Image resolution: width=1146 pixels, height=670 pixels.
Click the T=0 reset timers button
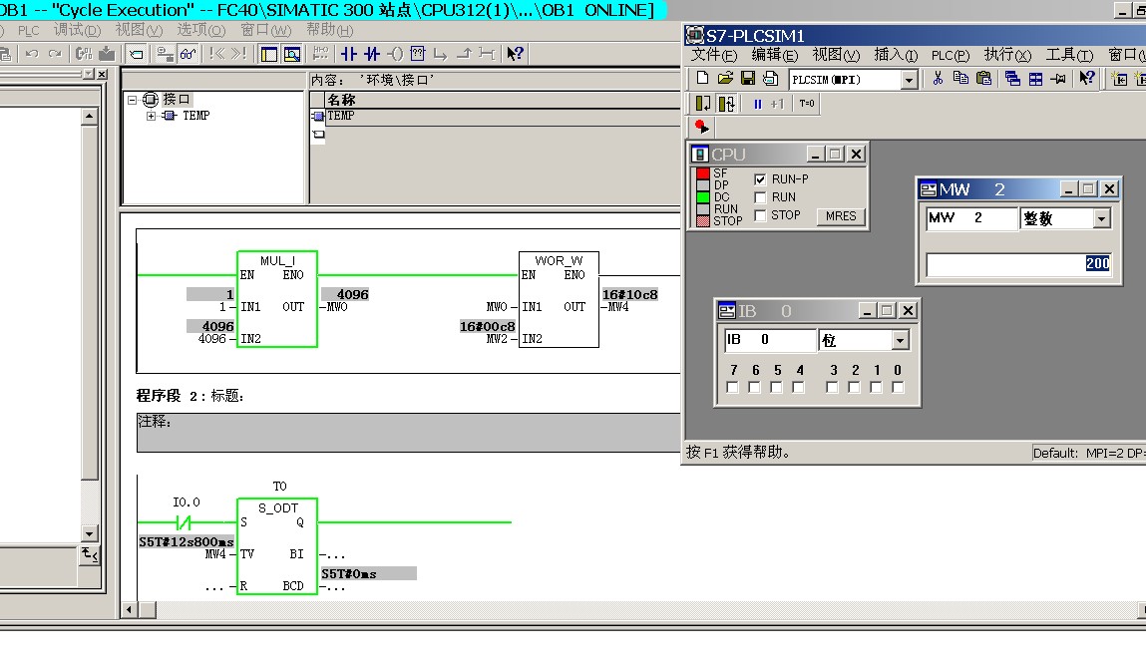[806, 104]
